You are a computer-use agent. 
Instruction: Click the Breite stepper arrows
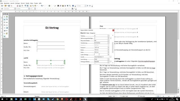click(x=108, y=50)
